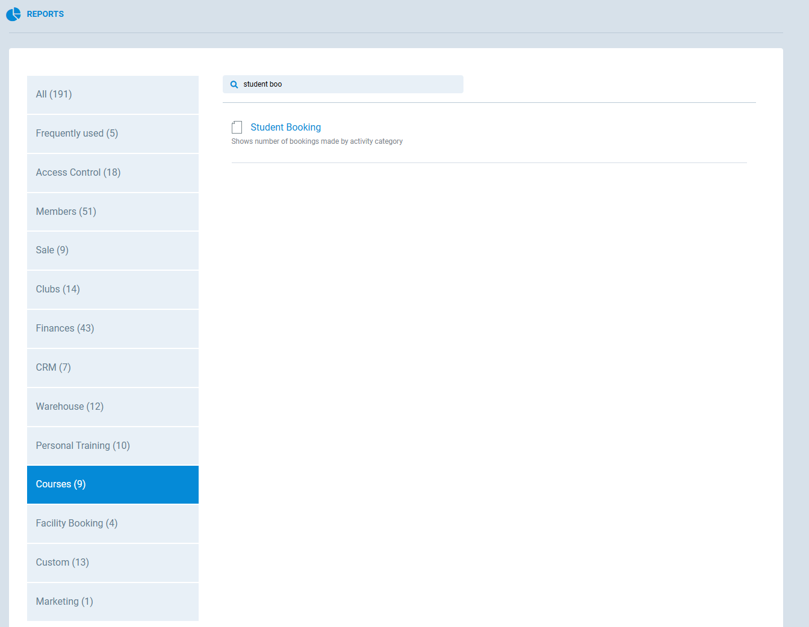
Task: Select the All (191) category
Action: click(x=113, y=94)
